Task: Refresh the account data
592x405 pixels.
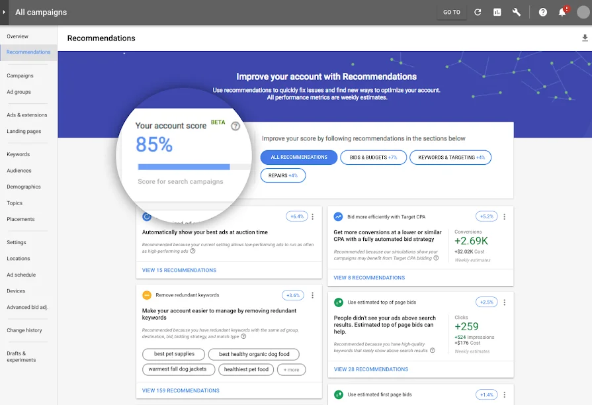Action: coord(478,12)
